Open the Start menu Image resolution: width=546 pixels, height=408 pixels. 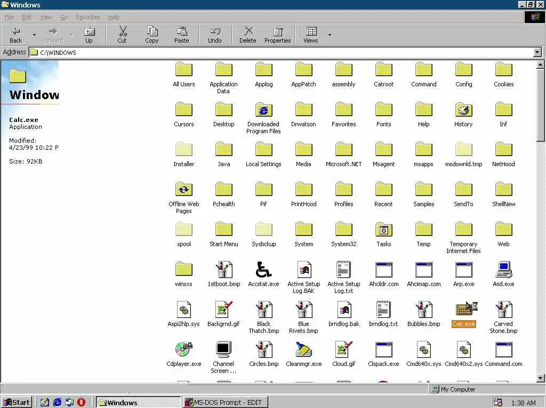17,403
